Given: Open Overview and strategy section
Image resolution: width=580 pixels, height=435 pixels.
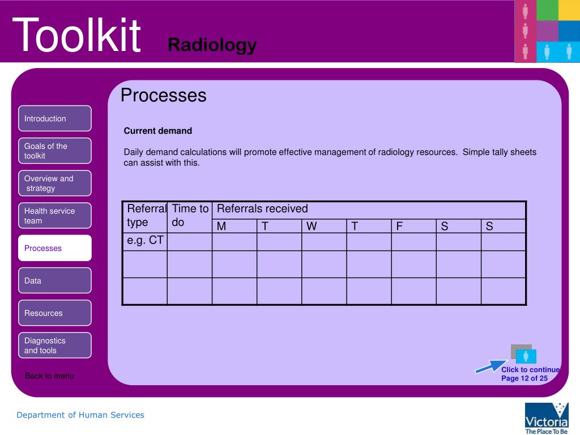Looking at the screenshot, I should tap(55, 183).
